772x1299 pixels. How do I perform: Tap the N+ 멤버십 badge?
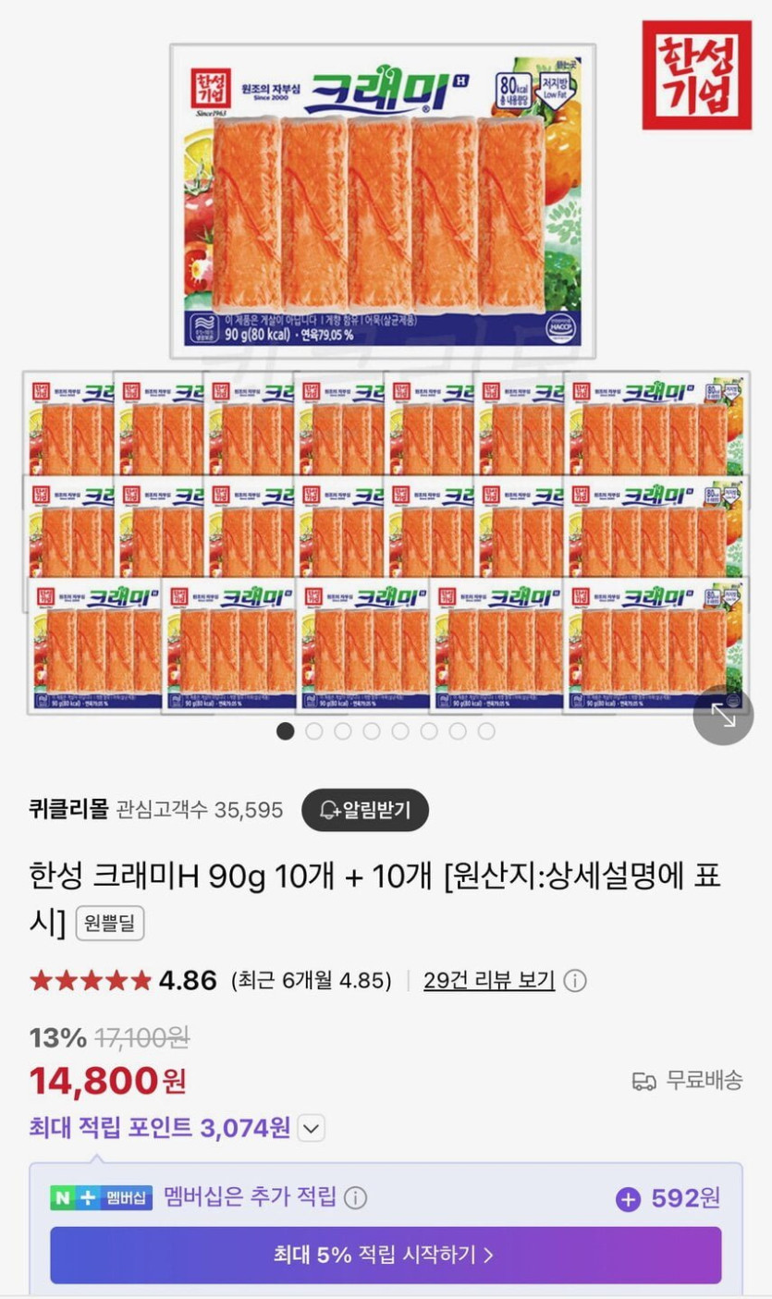(101, 1198)
